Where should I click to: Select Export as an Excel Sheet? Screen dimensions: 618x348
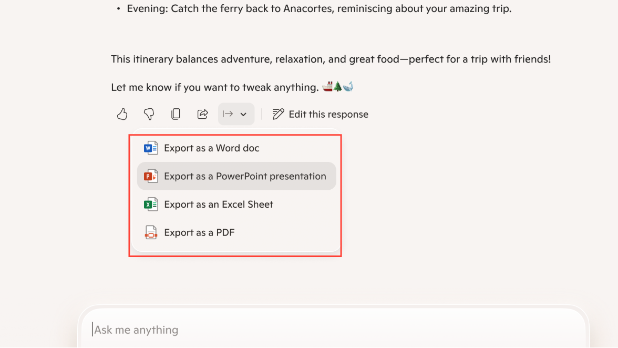[219, 204]
